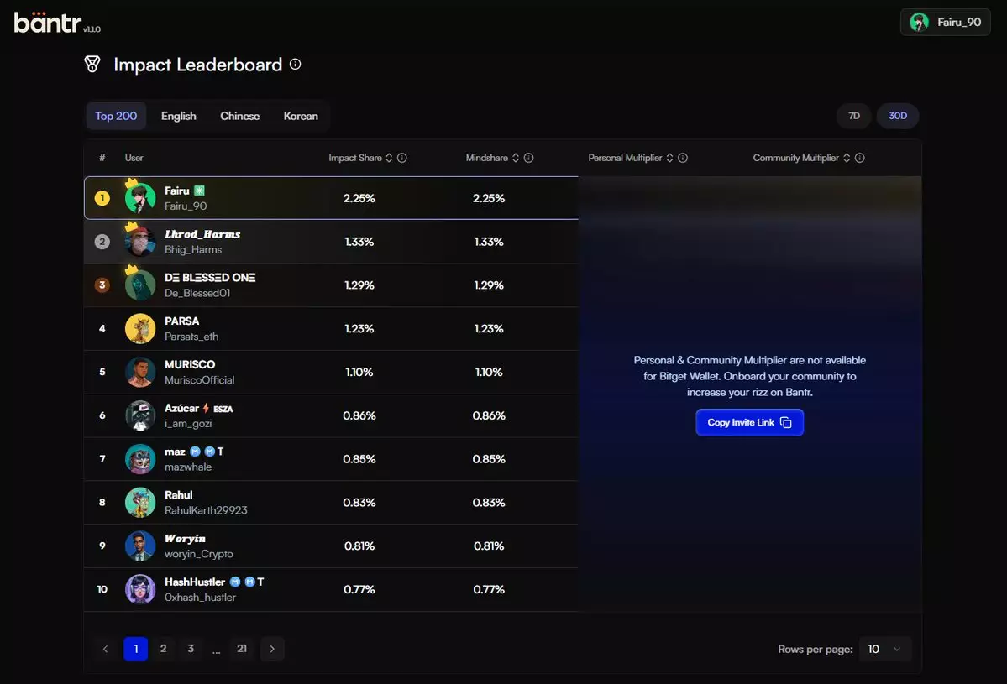Switch to the Chinese tab

(x=239, y=116)
